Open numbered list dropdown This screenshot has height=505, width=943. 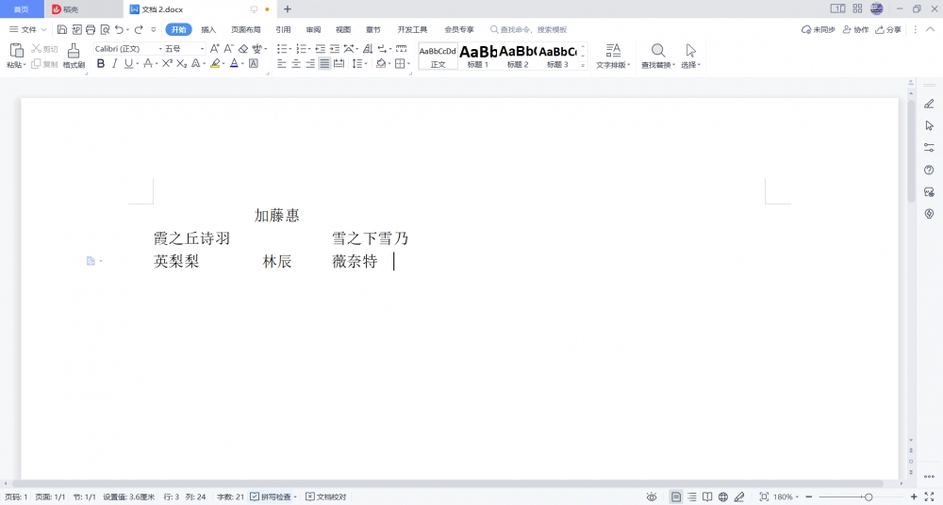coord(309,49)
